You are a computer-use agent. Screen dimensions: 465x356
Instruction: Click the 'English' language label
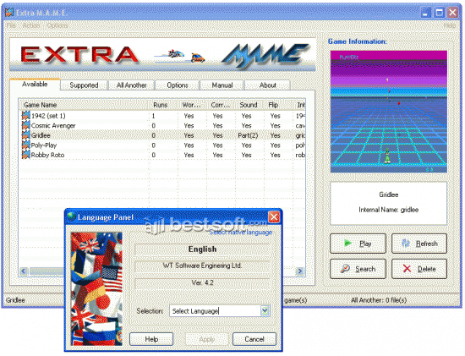point(202,249)
